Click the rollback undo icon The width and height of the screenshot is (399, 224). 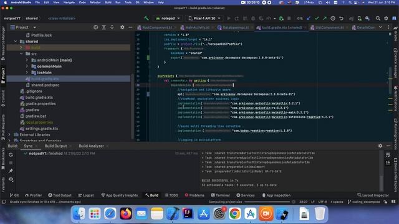[x=341, y=18]
